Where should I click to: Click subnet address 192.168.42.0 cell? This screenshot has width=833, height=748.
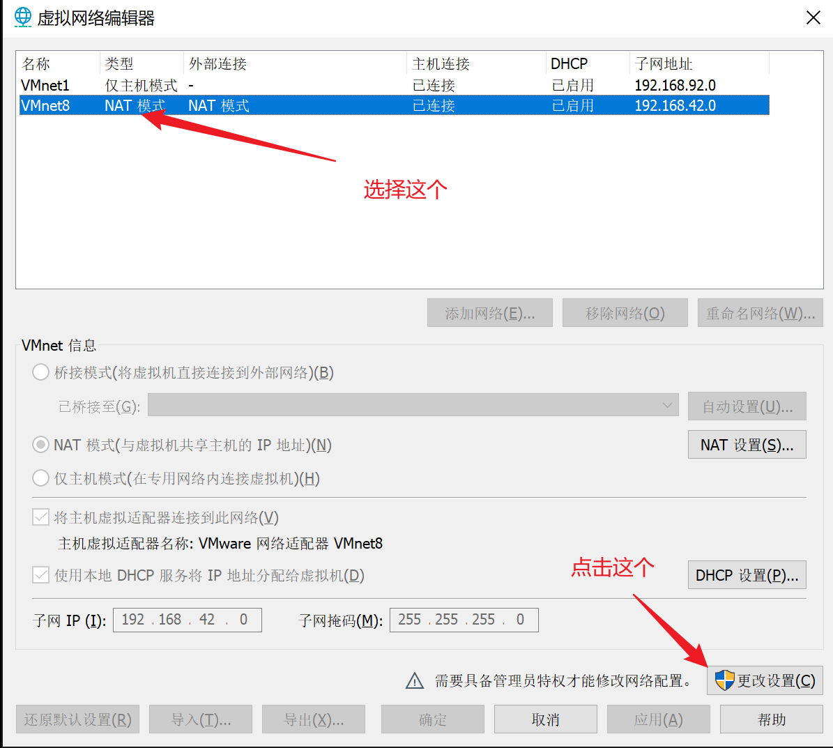[x=675, y=105]
